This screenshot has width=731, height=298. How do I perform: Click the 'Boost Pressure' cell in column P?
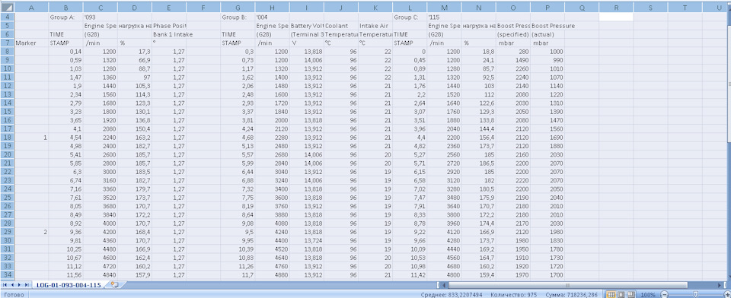[547, 26]
